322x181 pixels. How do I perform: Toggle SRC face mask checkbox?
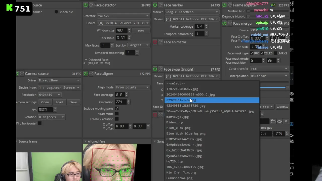[252, 53]
